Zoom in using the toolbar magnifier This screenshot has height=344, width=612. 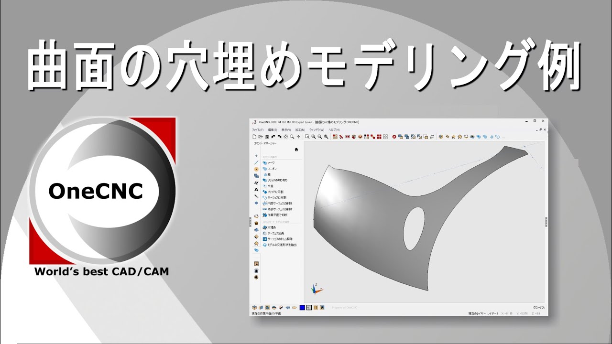point(314,137)
